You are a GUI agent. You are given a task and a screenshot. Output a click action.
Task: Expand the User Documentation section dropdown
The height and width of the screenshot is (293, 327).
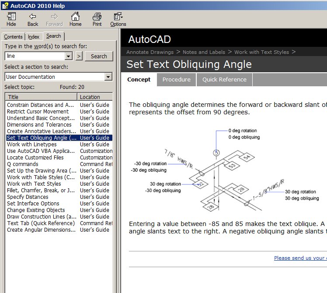(x=108, y=77)
